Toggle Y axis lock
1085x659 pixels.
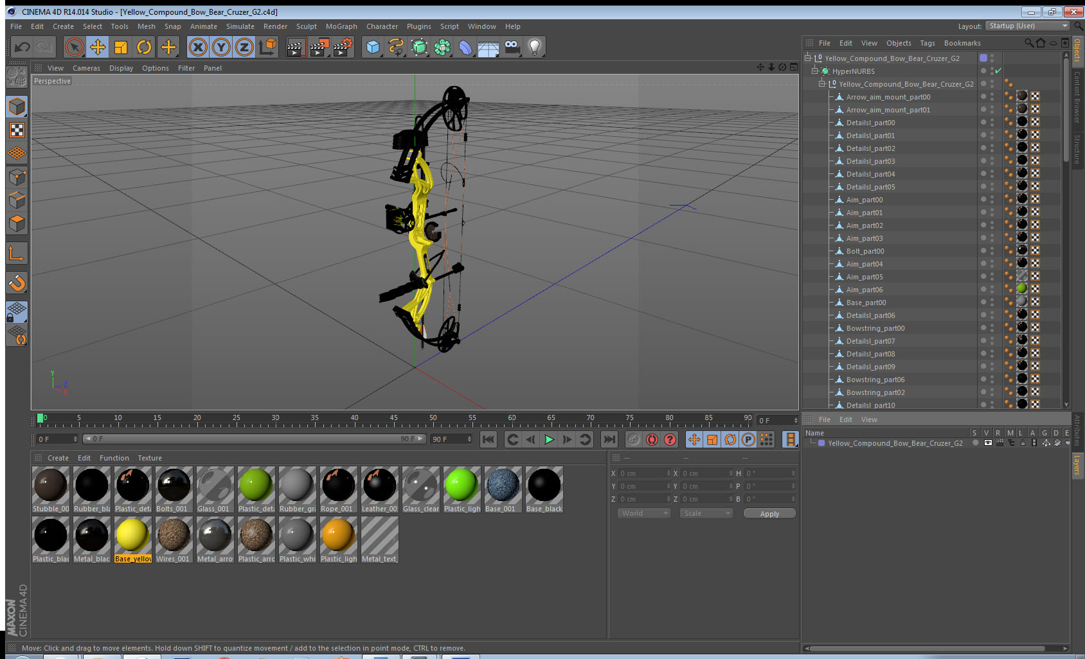(221, 47)
